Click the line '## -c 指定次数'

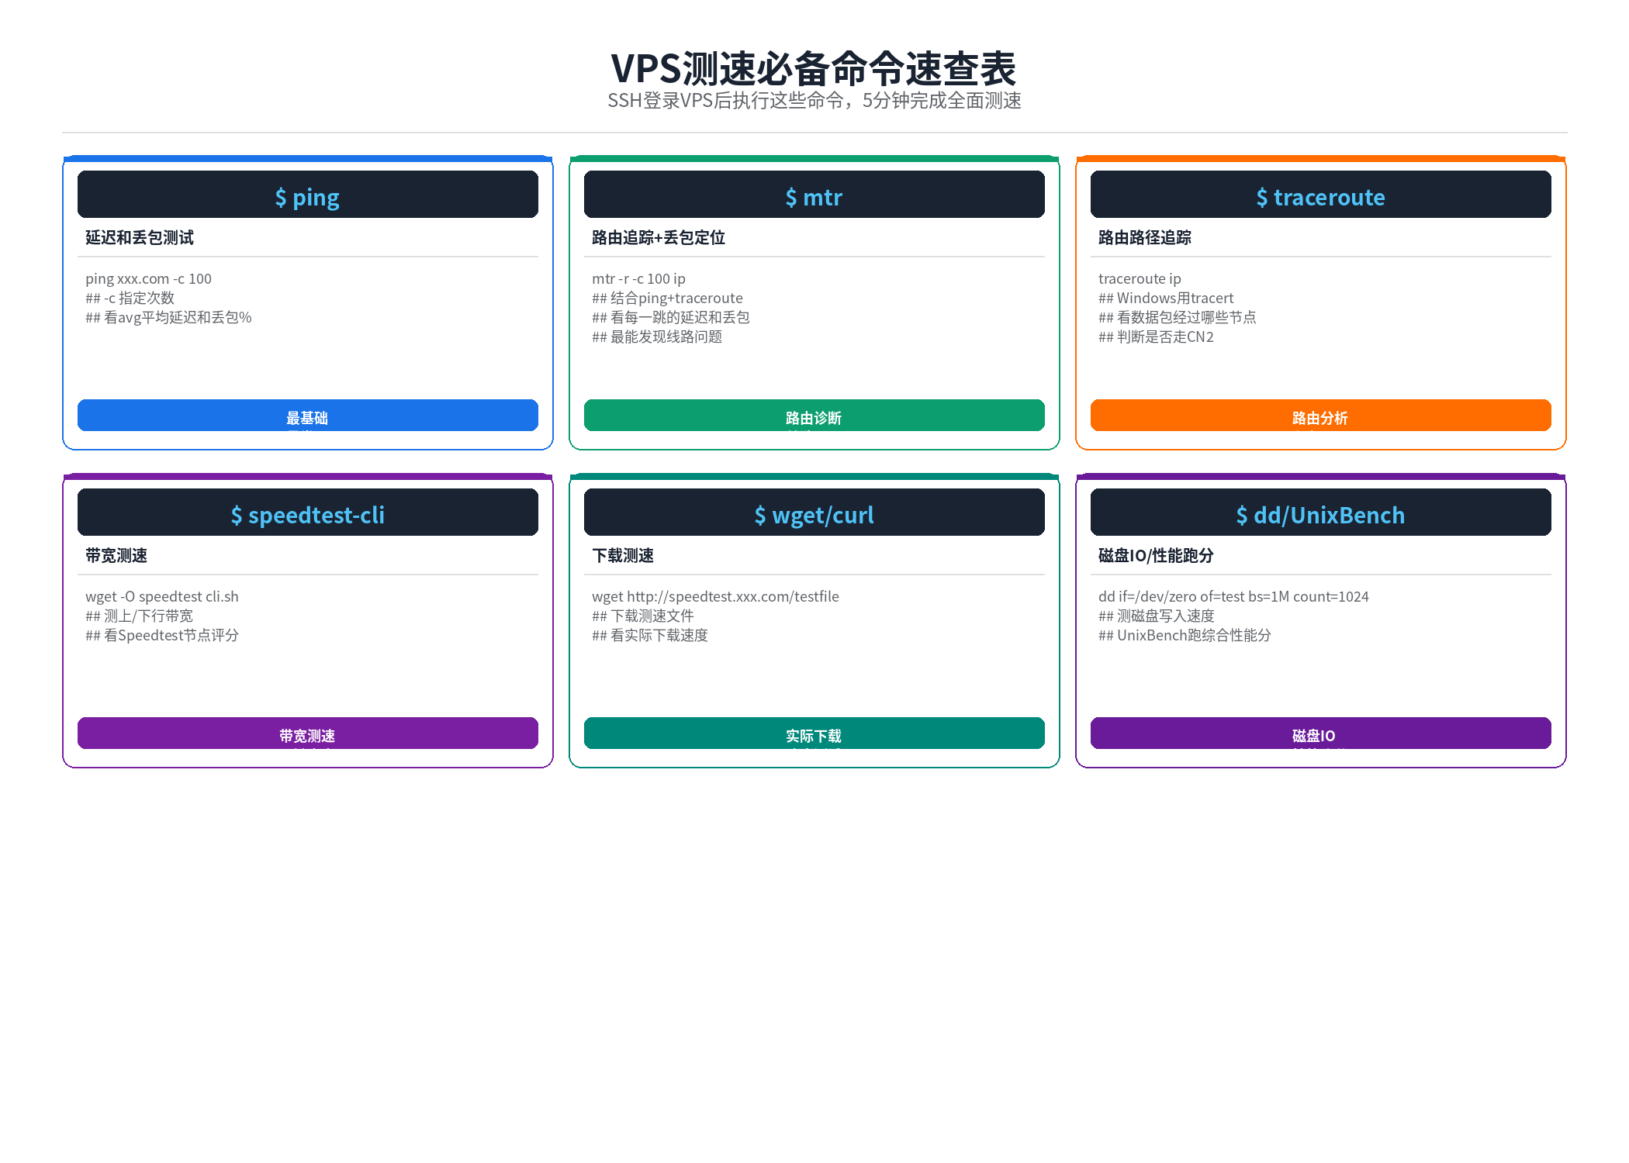(130, 299)
